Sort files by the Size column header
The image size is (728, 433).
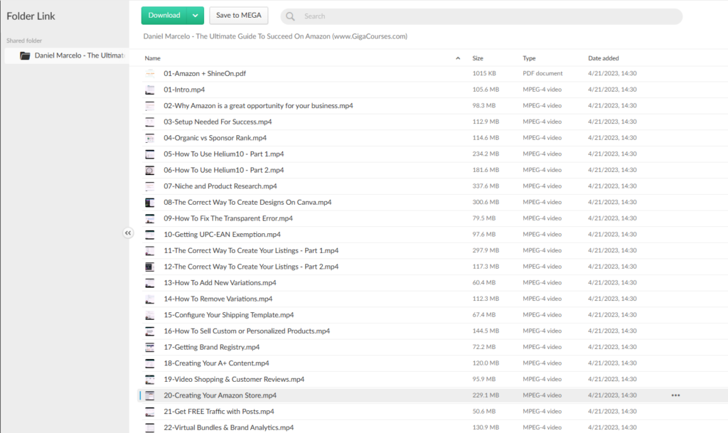click(478, 58)
